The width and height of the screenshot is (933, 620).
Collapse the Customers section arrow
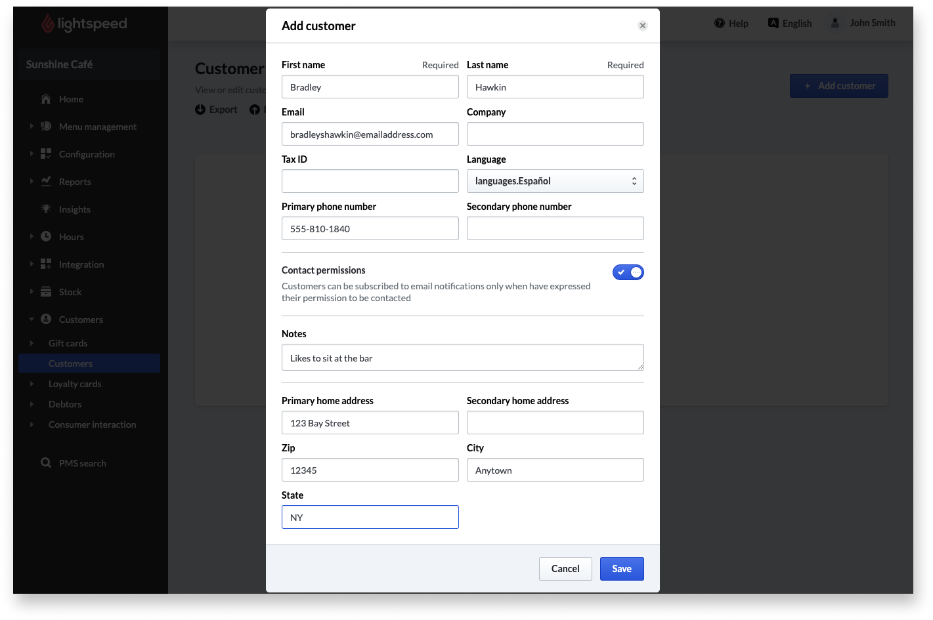tap(32, 320)
